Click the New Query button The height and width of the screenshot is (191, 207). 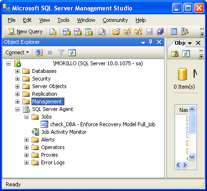25,31
